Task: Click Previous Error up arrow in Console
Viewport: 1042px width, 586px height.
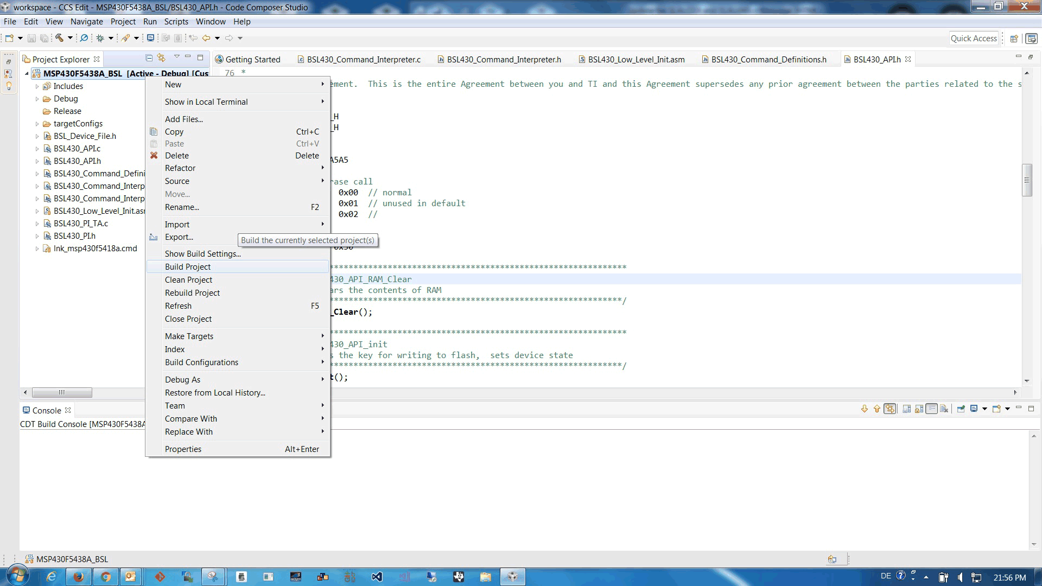Action: pos(877,409)
